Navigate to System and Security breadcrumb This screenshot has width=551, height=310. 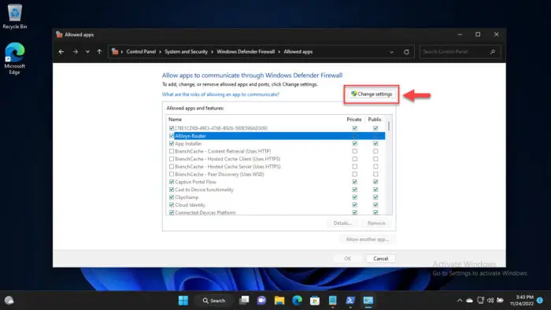[x=186, y=52]
